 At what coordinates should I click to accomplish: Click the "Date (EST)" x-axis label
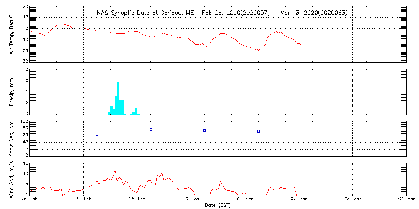click(218, 205)
